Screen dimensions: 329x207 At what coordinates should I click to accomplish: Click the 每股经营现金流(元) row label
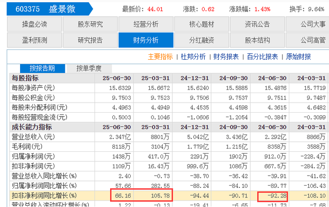tap(39, 117)
